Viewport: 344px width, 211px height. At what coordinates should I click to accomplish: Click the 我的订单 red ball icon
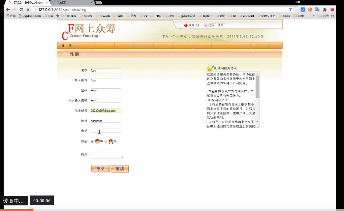[x=186, y=25]
